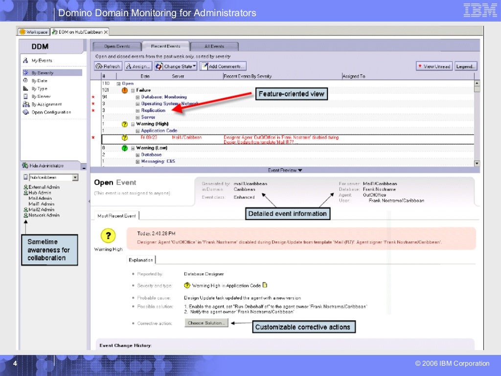The width and height of the screenshot is (501, 376).
Task: Click the event list scroll down arrow
Action: pos(477,164)
